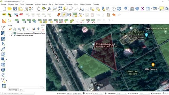Toggle the Map Tips yellow speech bubble
The image size is (169, 95).
pos(161,9)
